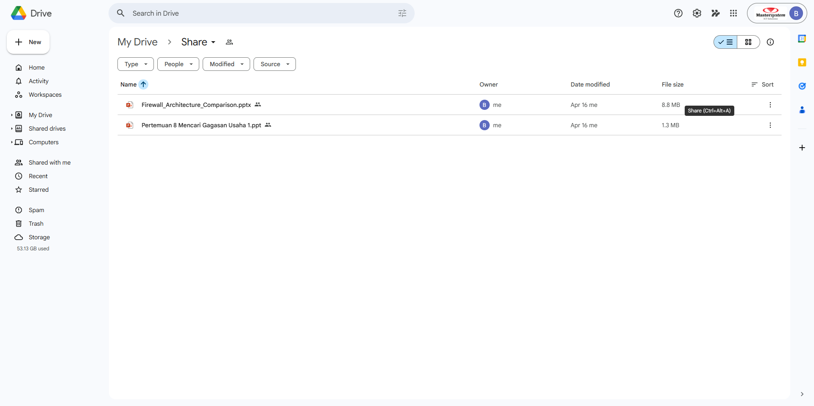Reverse sort direction arrow next to Name
The height and width of the screenshot is (406, 814).
pos(143,84)
